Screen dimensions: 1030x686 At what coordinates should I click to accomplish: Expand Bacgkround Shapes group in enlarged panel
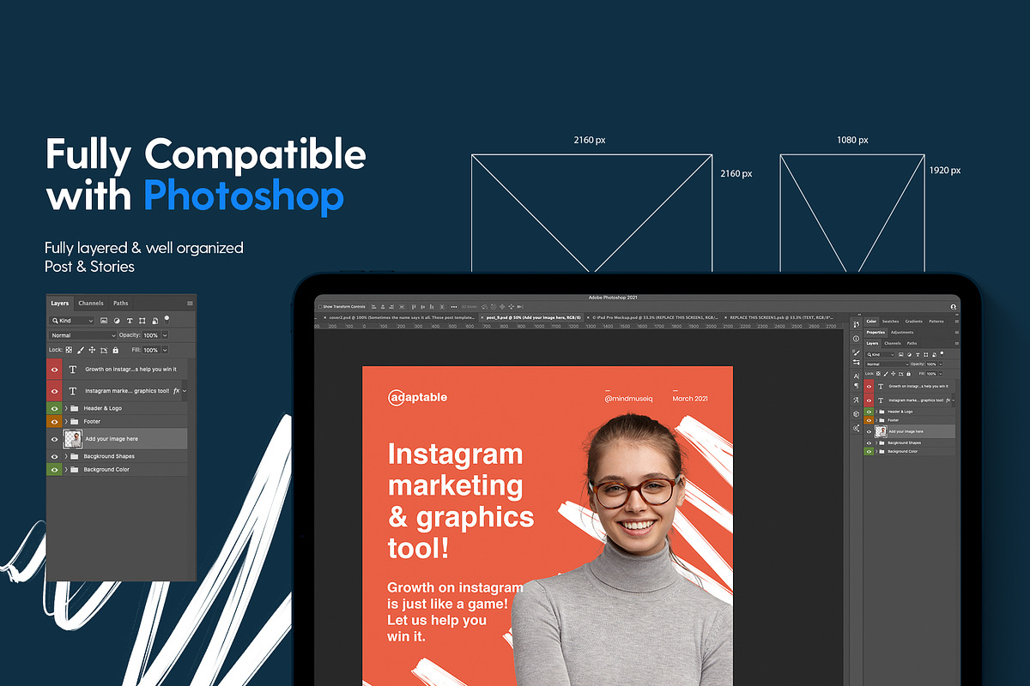click(66, 456)
